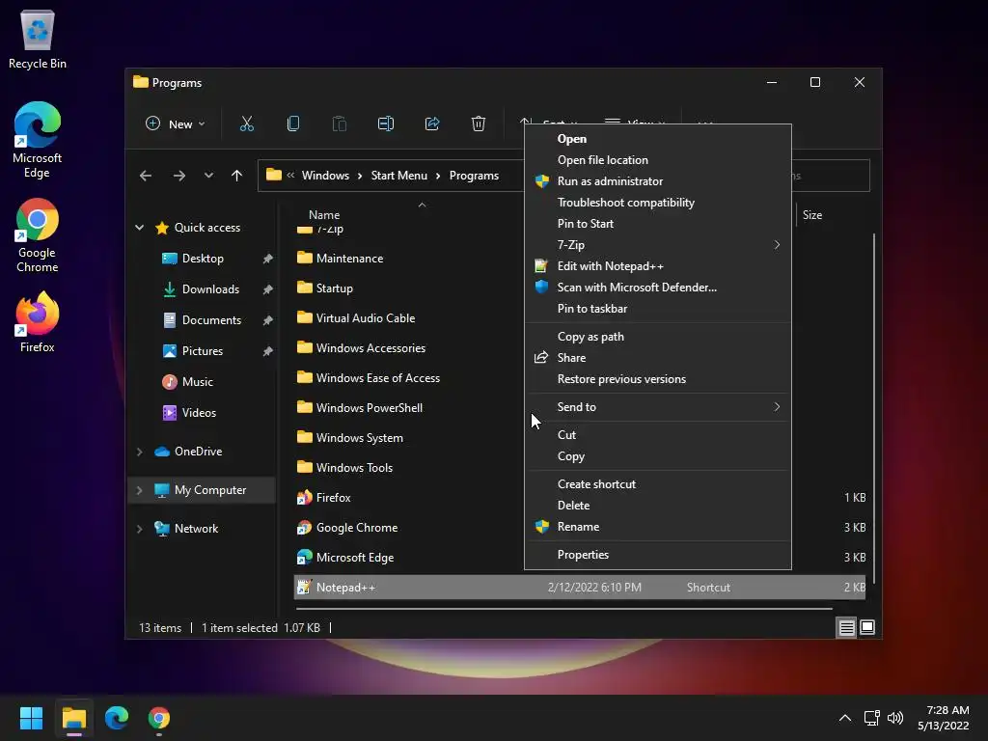Open Desktop in Quick access

click(x=203, y=259)
